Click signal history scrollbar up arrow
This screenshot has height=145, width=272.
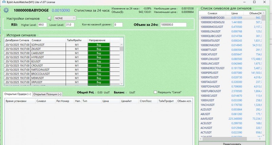(x=122, y=45)
